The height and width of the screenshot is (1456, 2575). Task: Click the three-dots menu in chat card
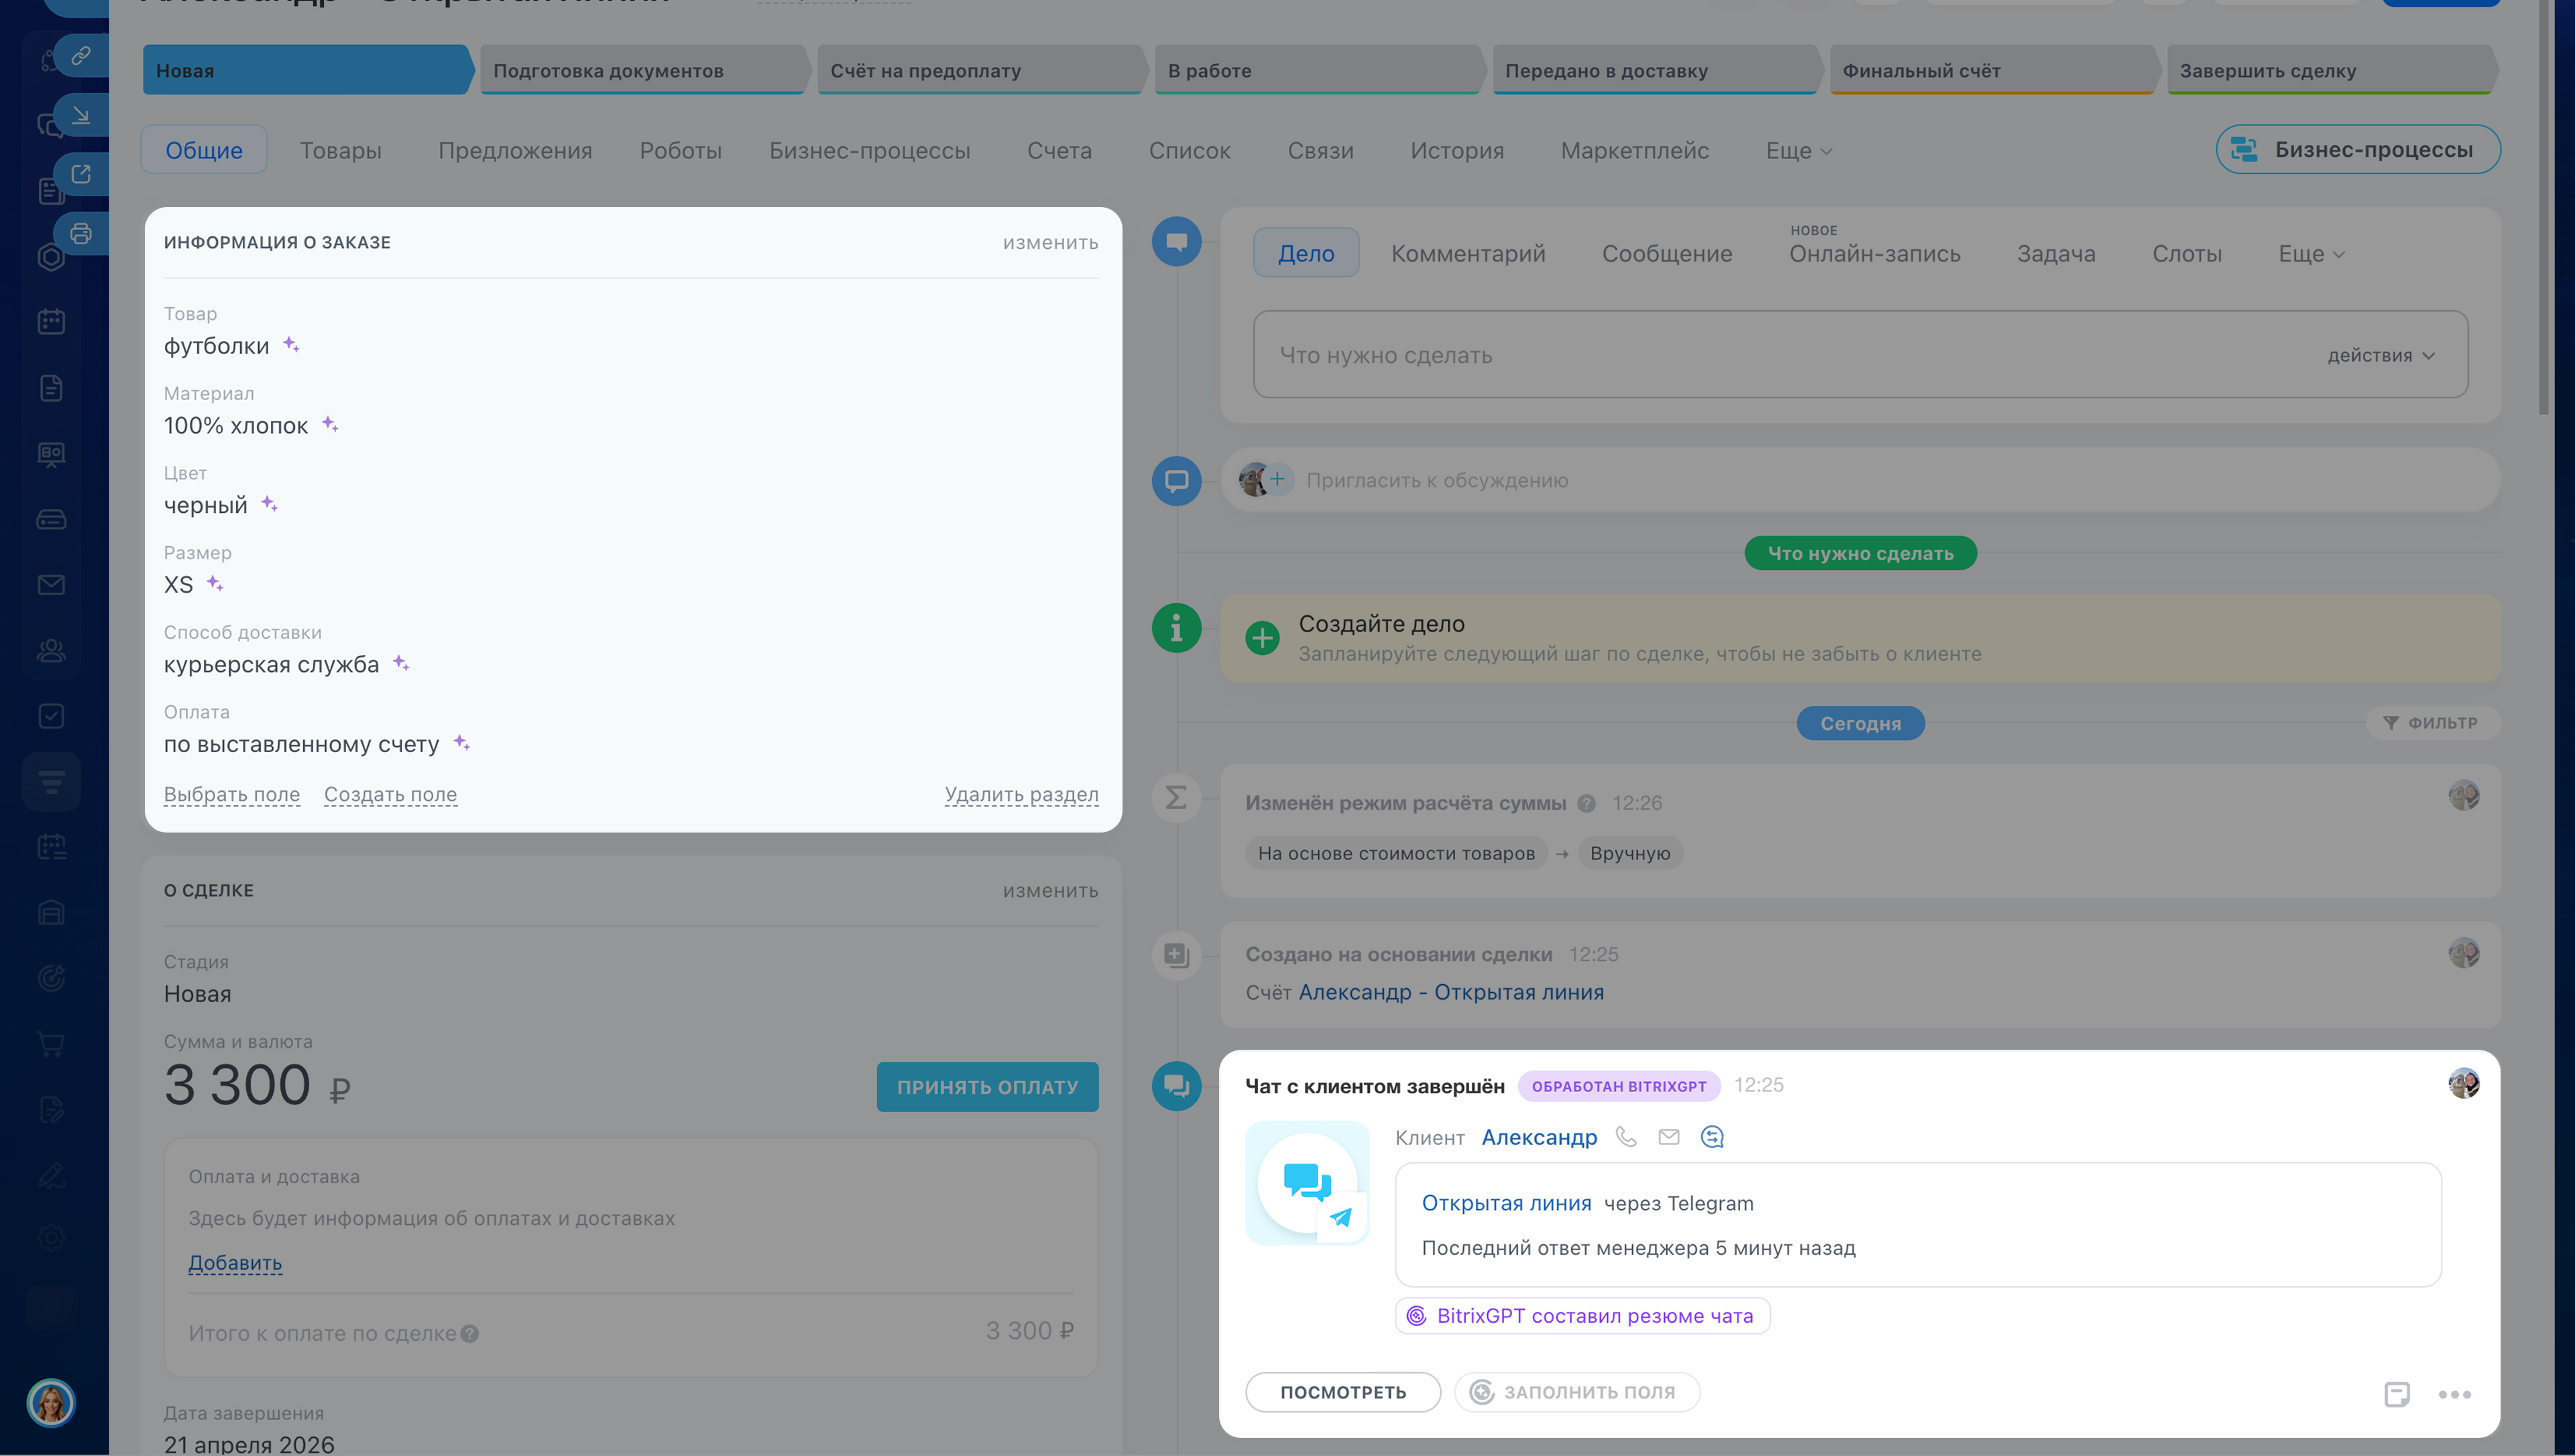point(2454,1394)
